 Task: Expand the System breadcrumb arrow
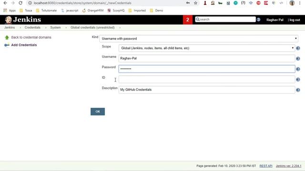pos(66,28)
